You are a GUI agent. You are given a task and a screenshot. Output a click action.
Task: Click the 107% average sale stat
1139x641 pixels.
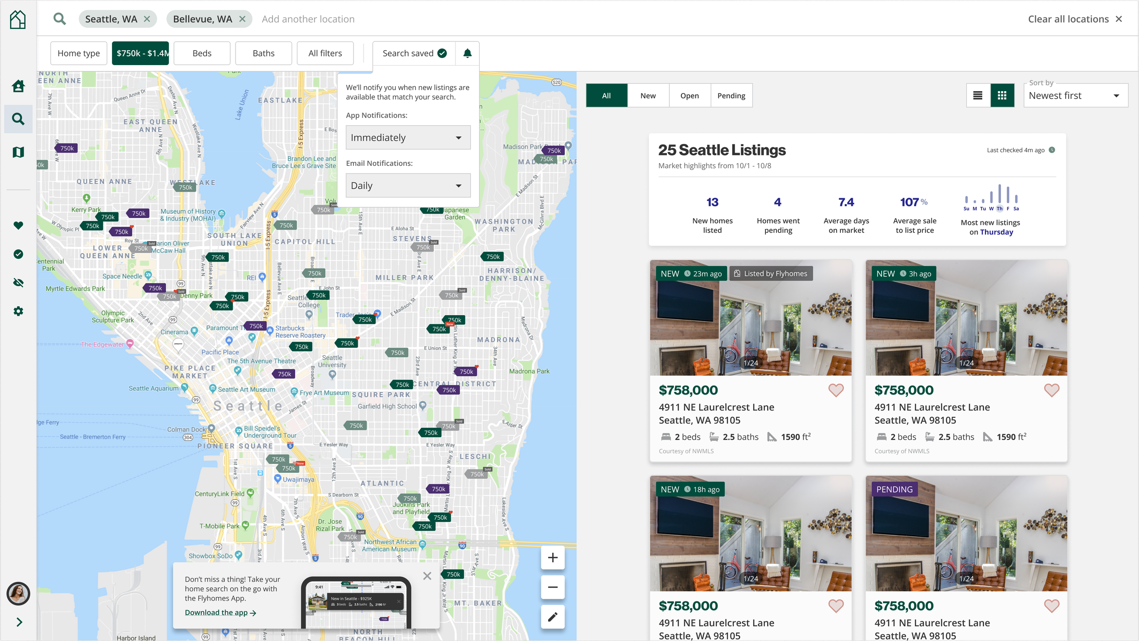coord(914,215)
